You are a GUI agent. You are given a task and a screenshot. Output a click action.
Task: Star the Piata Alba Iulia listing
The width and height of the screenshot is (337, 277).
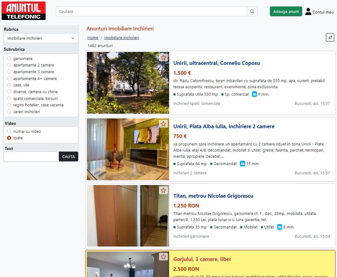click(163, 124)
